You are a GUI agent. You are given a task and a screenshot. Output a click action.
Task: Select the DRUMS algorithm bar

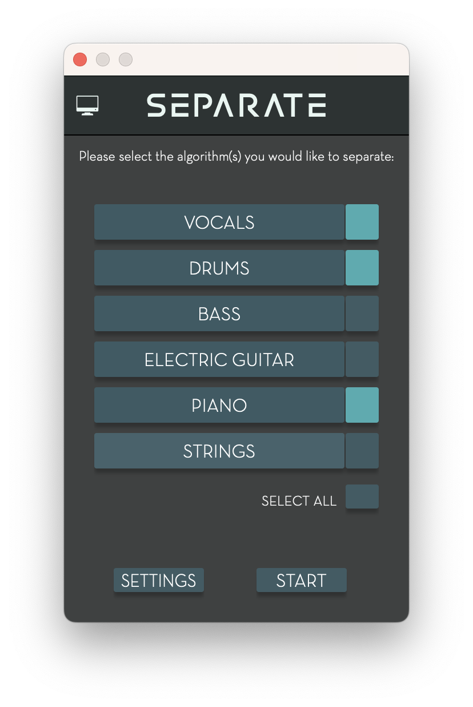pos(219,268)
